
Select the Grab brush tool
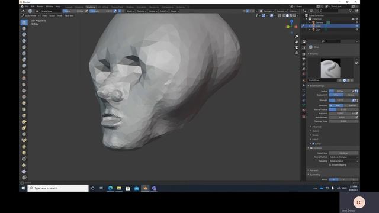coord(24,116)
